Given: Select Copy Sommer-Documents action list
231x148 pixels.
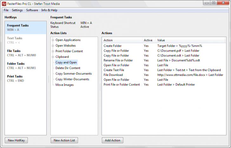Looking at the screenshot, I should [x=74, y=74].
